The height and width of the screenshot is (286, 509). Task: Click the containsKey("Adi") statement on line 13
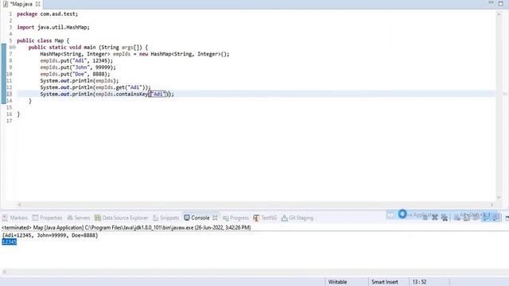pyautogui.click(x=107, y=94)
